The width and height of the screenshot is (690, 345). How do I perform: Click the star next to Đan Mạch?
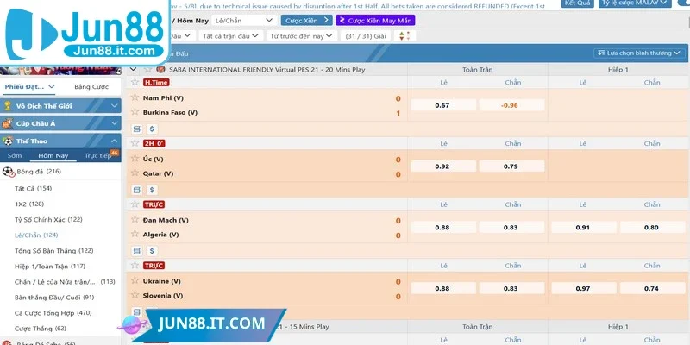point(135,219)
